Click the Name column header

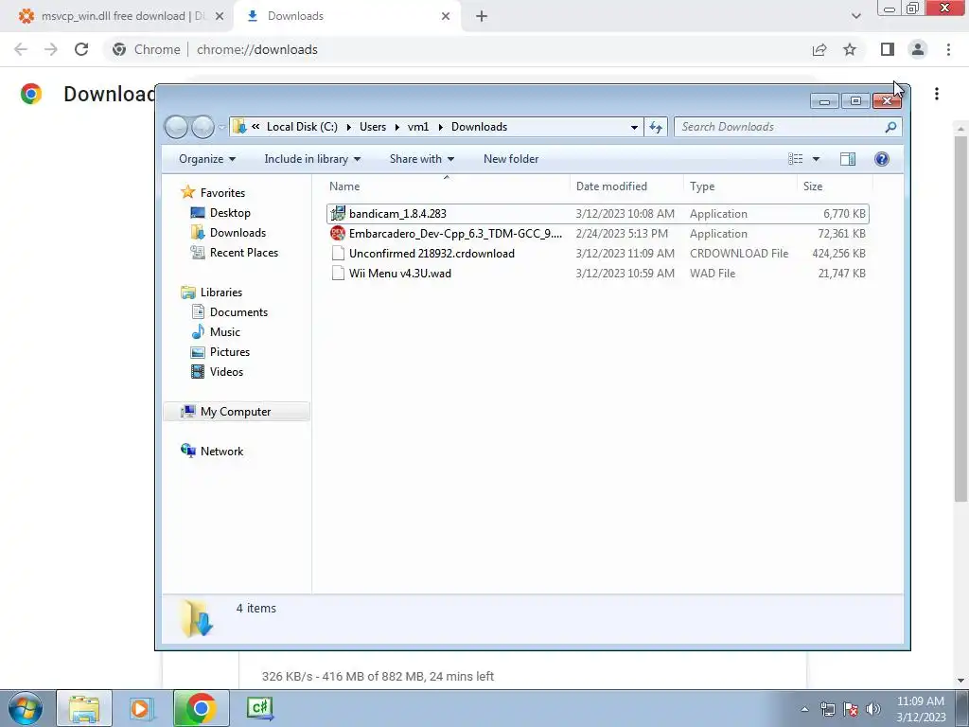coord(447,186)
